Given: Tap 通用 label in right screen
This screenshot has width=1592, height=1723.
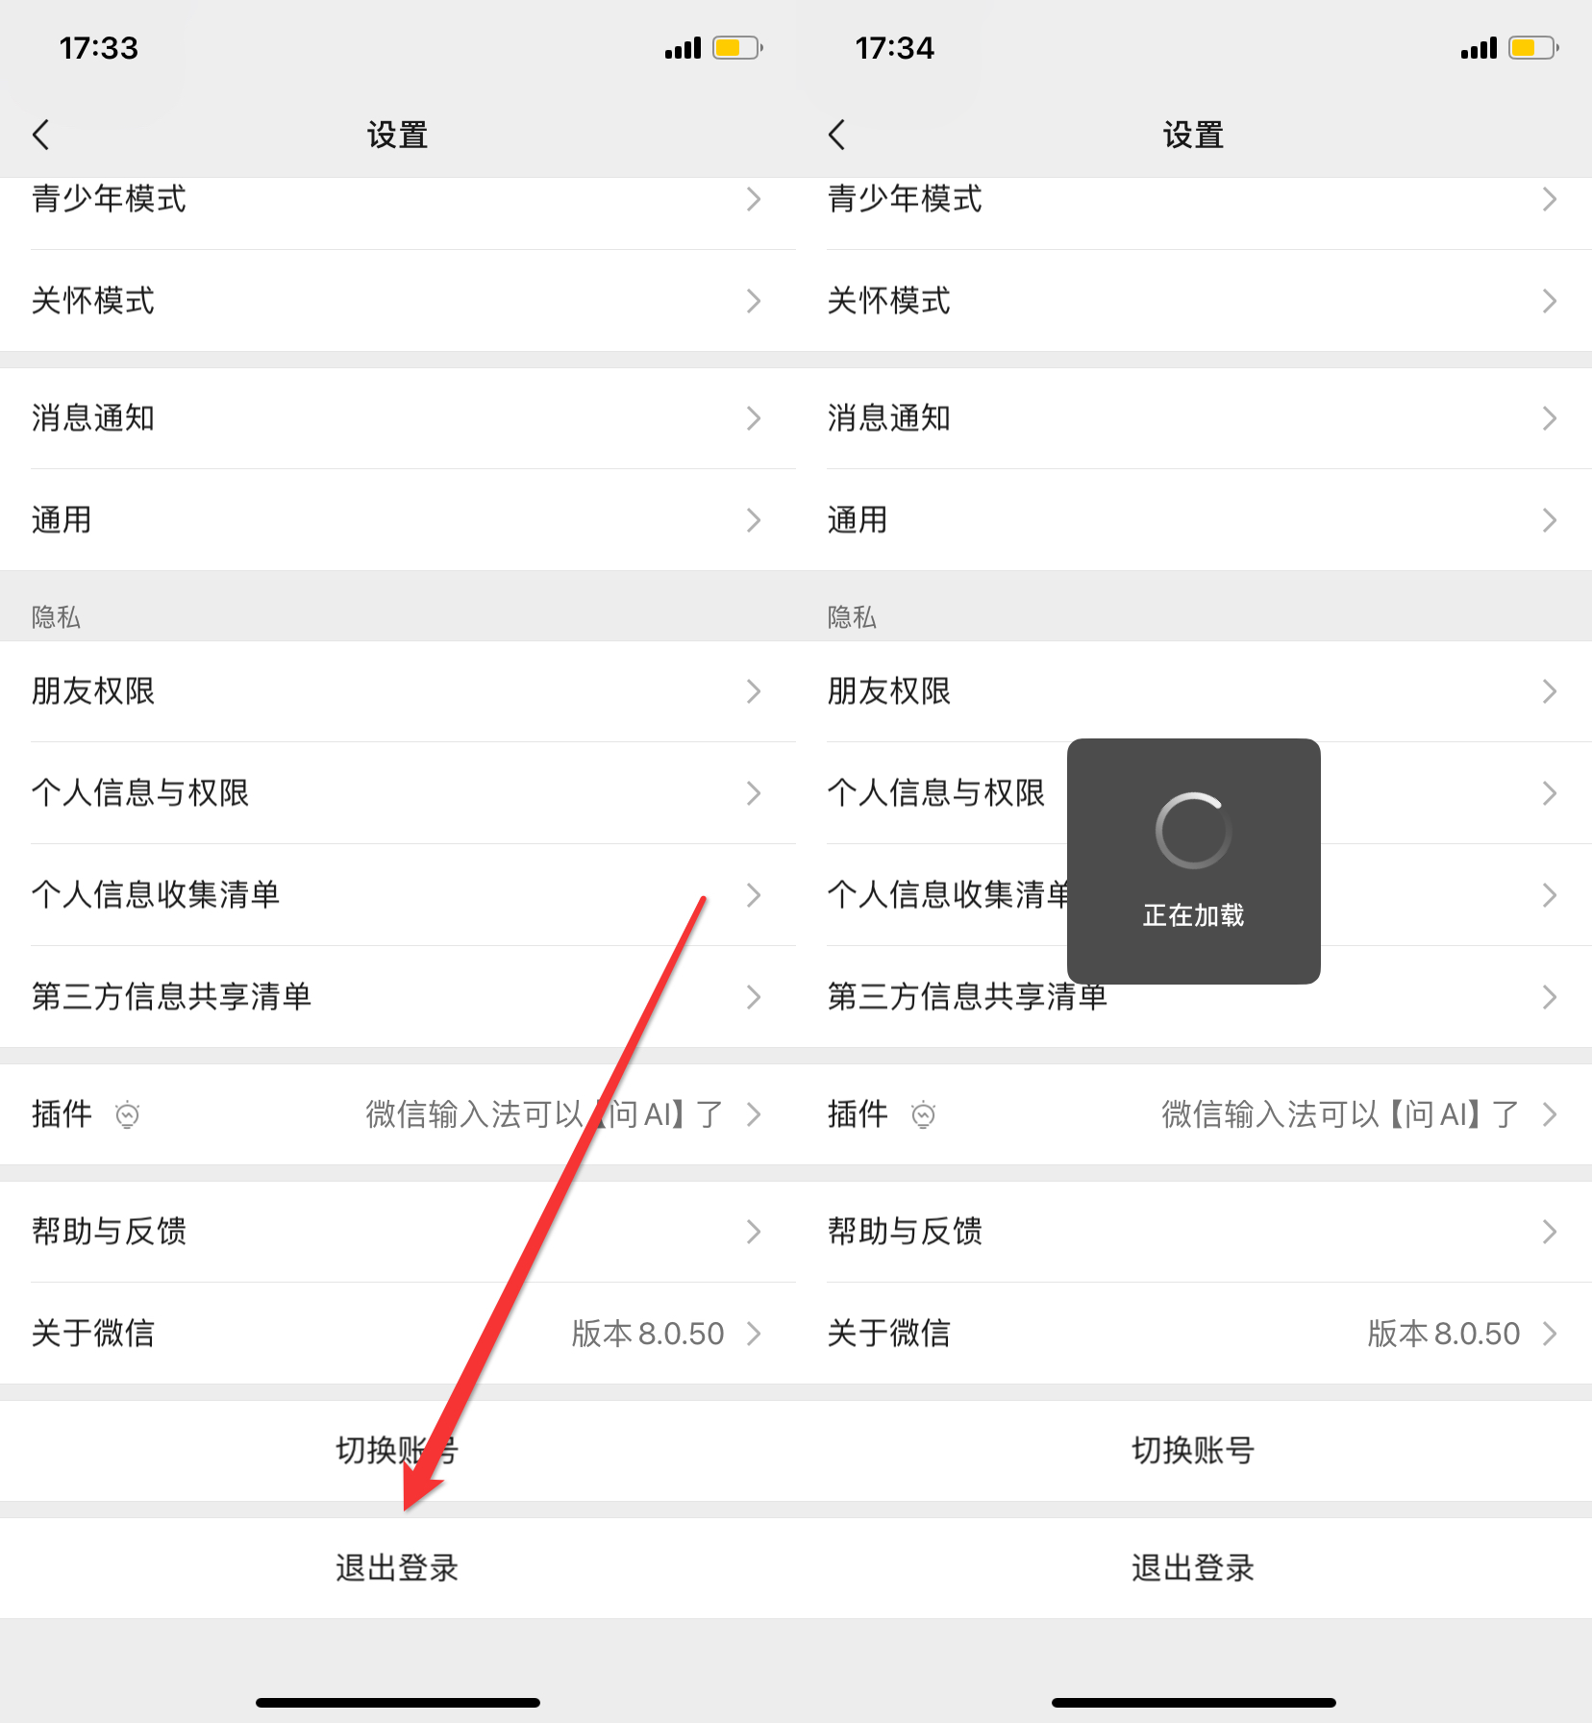Looking at the screenshot, I should (858, 520).
